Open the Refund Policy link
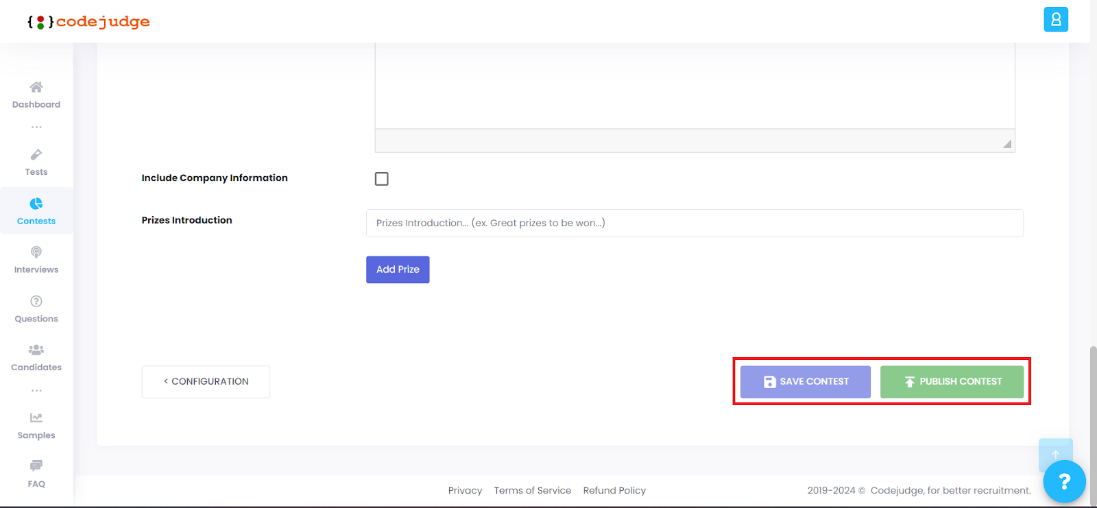1097x508 pixels. tap(614, 490)
